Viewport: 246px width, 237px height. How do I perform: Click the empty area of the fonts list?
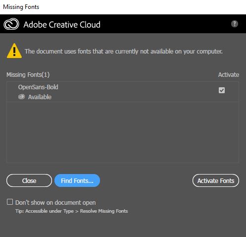[x=123, y=132]
